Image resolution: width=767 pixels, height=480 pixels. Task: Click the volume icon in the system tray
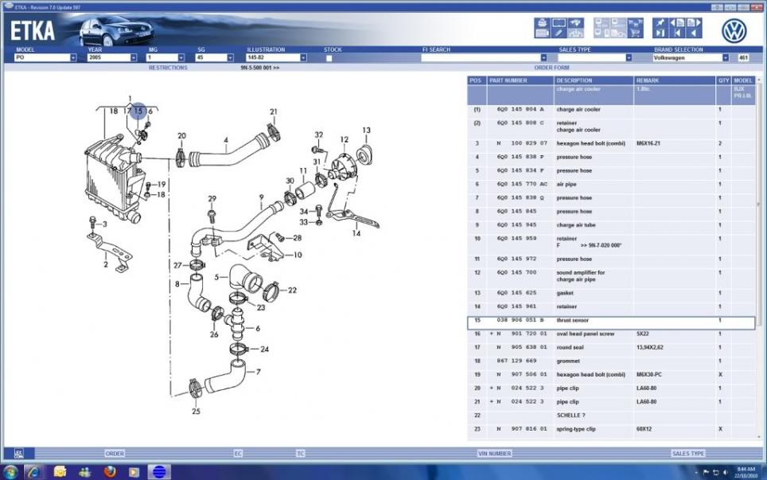tap(726, 473)
